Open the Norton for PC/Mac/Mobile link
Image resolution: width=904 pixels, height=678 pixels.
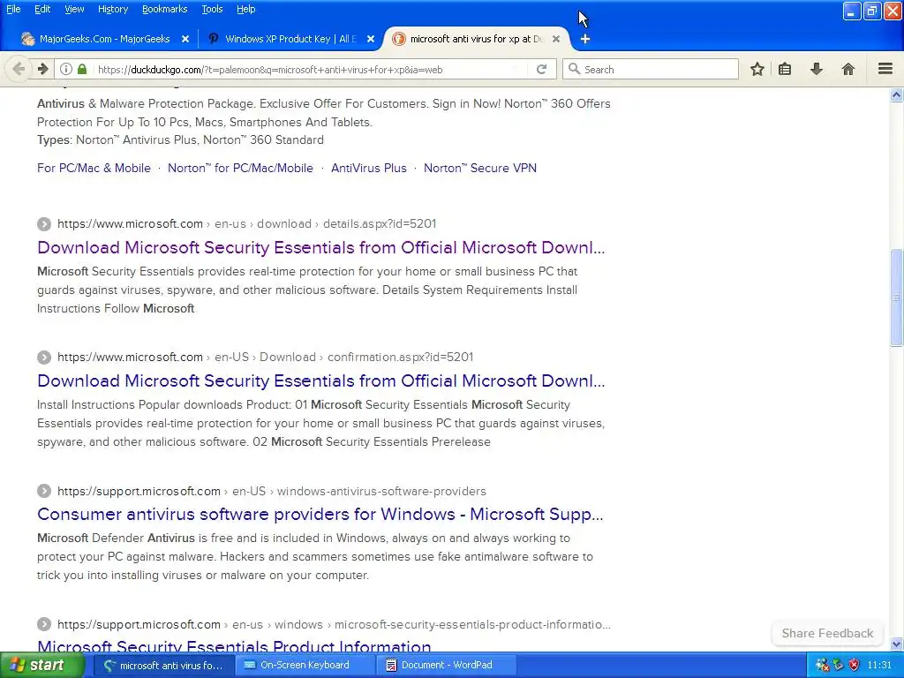coord(240,169)
